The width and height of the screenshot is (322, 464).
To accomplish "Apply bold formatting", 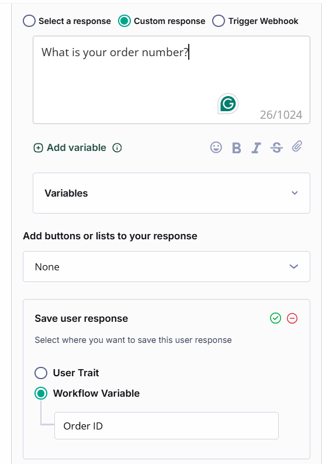I will [236, 147].
